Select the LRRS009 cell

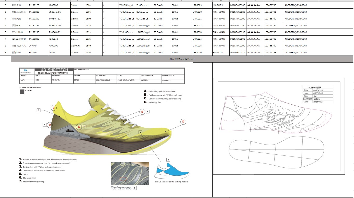point(202,5)
